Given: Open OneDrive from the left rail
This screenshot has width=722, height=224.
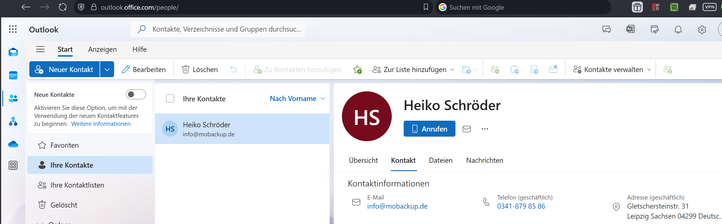Looking at the screenshot, I should 13,144.
